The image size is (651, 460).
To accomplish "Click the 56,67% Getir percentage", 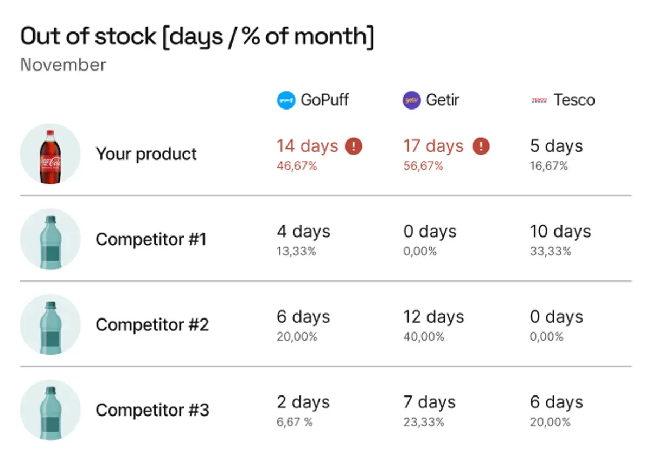I will (423, 166).
